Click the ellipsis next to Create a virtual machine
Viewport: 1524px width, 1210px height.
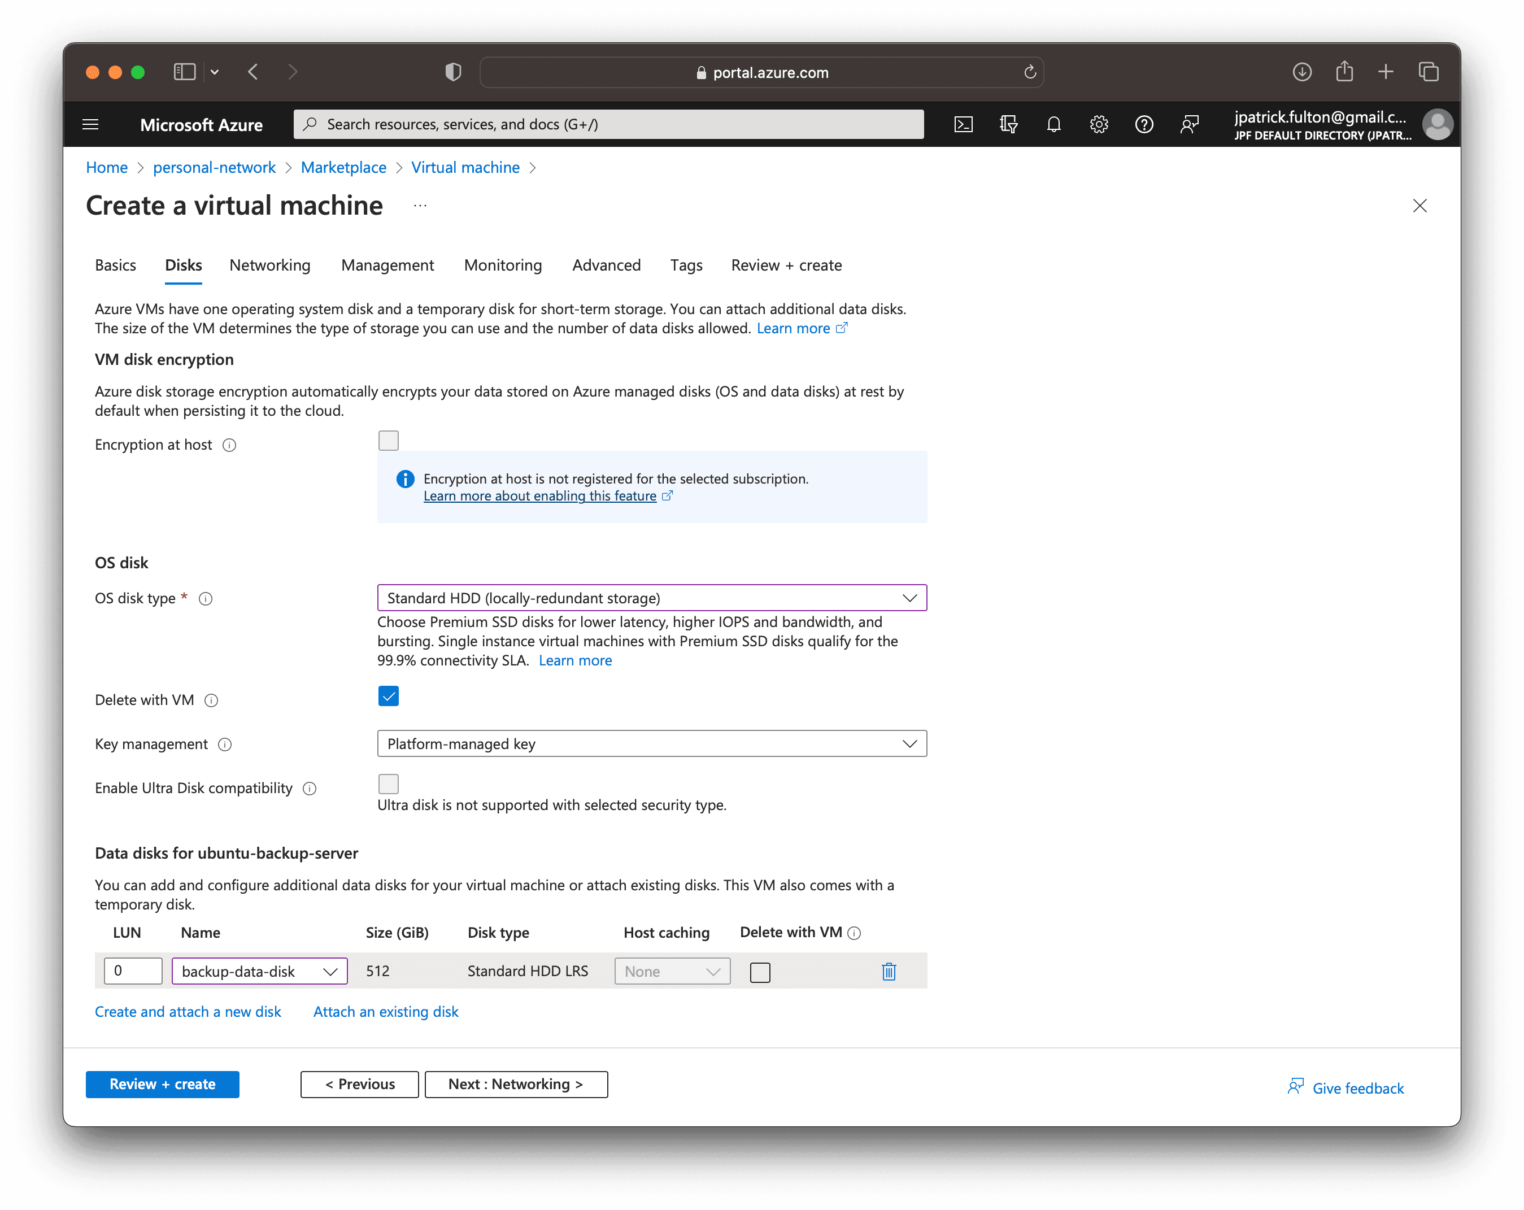(x=420, y=206)
